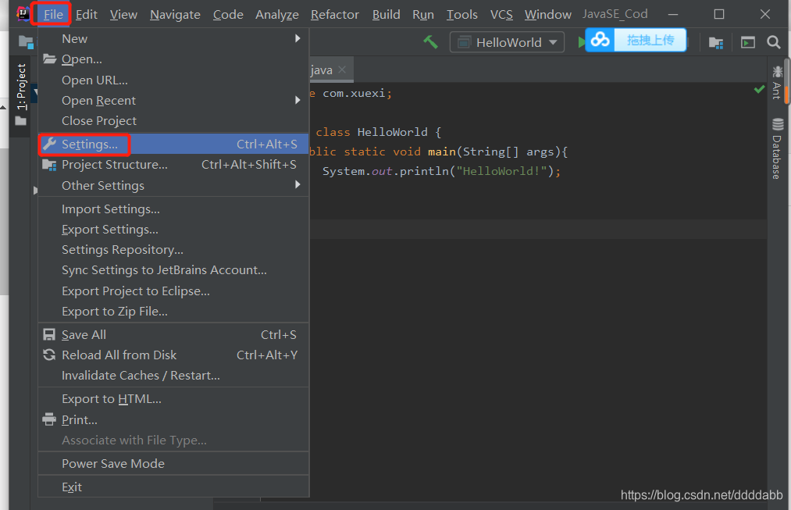Open the HelloWorld run configuration dropdown
Screen dimensions: 791x510
point(507,42)
